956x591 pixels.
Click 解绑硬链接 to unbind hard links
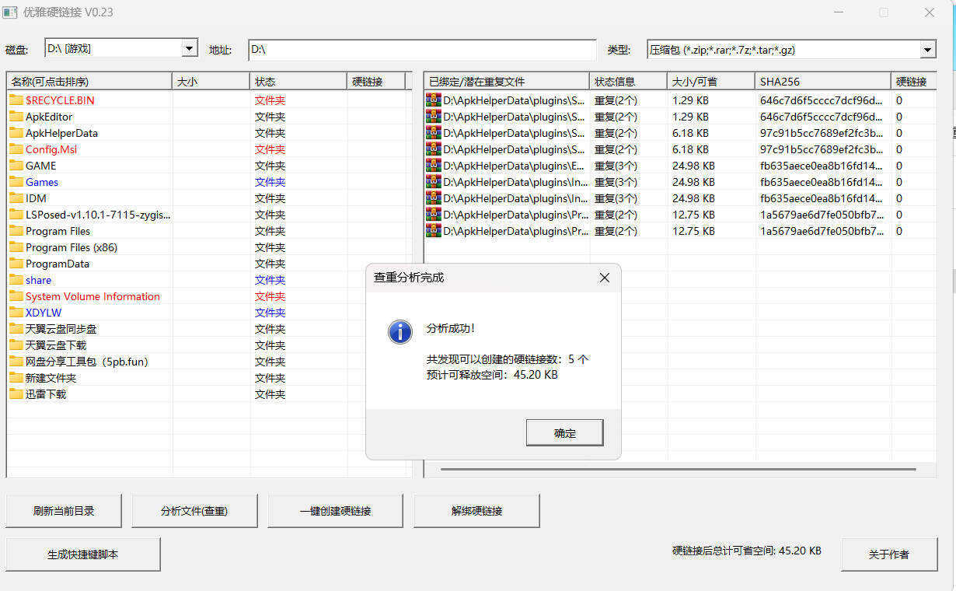(x=476, y=510)
